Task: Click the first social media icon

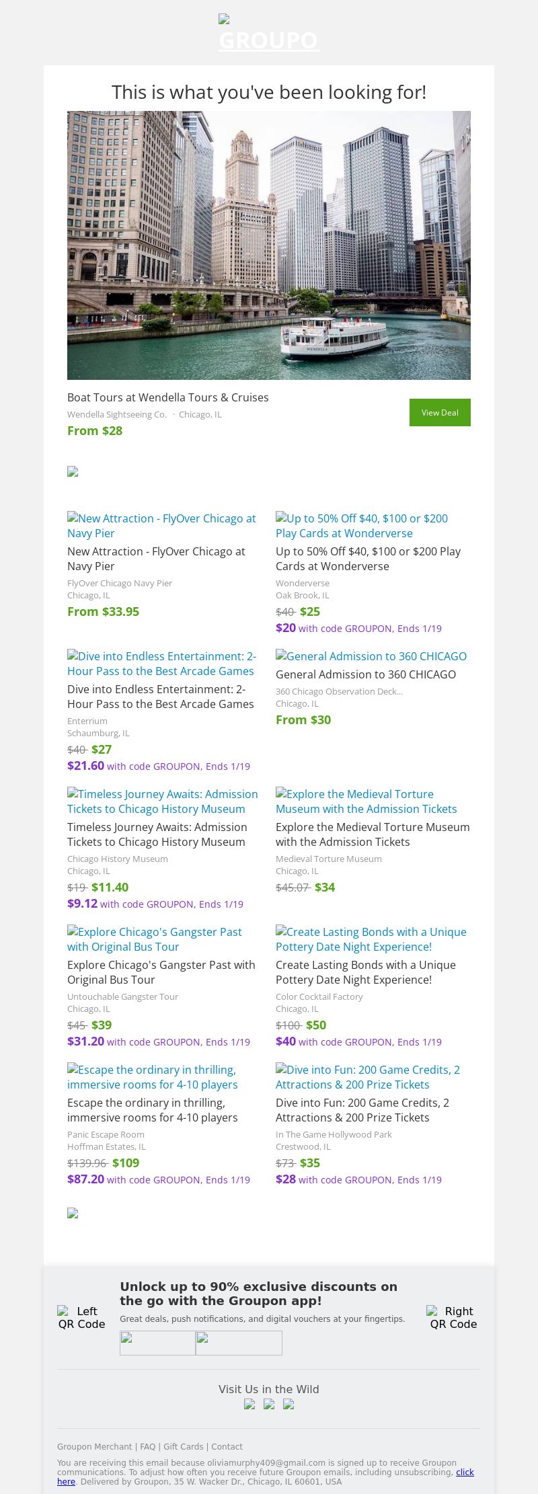Action: pyautogui.click(x=249, y=1404)
